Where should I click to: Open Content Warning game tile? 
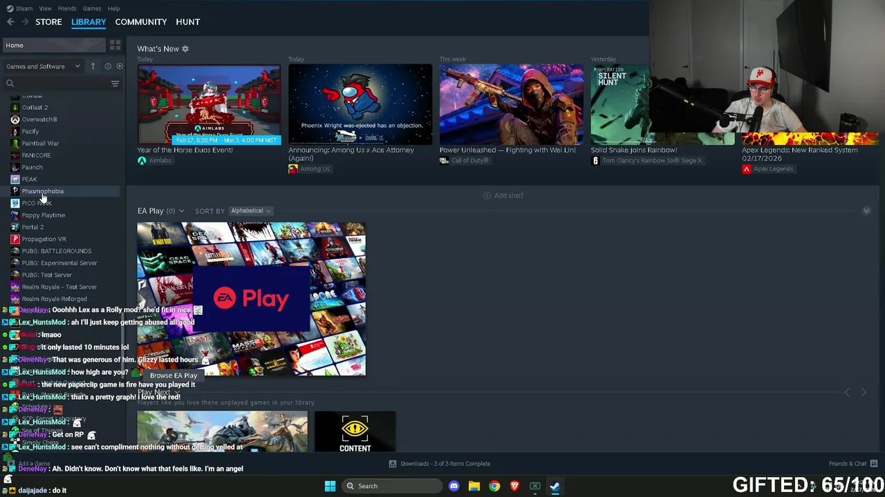click(355, 431)
